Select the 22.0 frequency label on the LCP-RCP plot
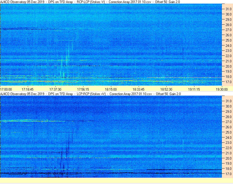This screenshot has height=184, width=233. [x=229, y=148]
